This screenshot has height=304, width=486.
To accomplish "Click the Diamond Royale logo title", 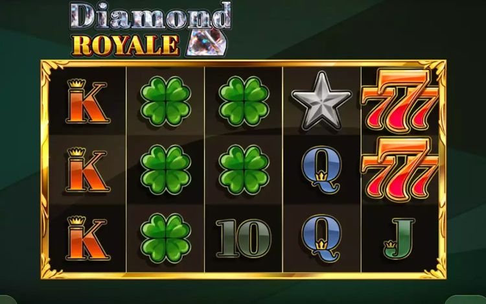I will 151,29.
